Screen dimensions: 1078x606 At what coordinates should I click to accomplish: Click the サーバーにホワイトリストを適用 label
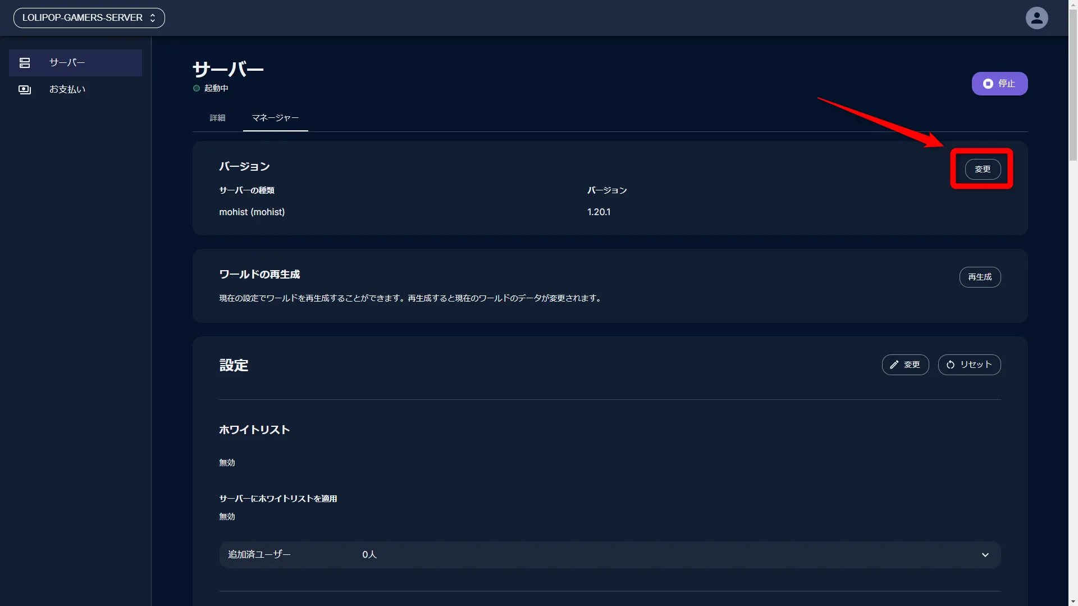(278, 499)
